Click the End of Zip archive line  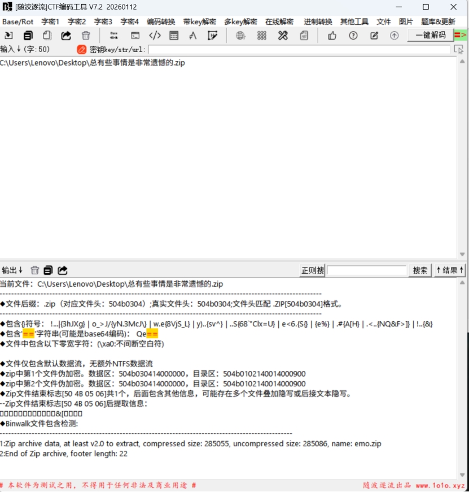[x=64, y=454]
